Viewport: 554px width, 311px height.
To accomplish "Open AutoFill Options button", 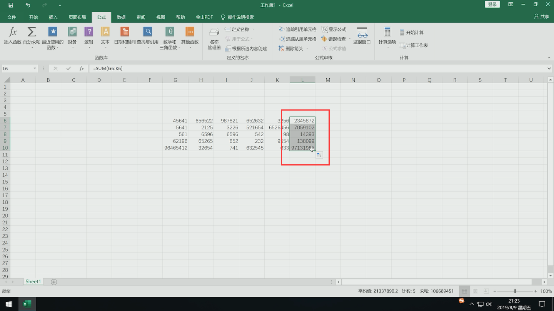I will click(x=319, y=155).
